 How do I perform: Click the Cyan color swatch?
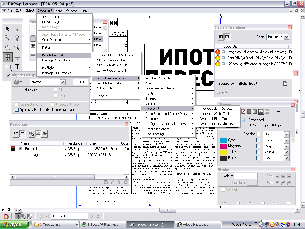pos(223,140)
